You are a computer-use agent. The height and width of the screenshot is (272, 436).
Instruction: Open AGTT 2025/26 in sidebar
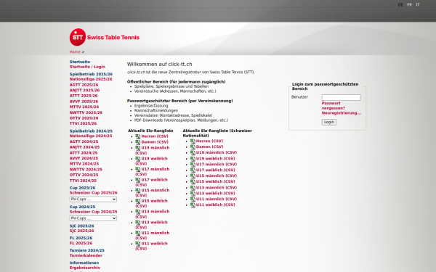[84, 85]
